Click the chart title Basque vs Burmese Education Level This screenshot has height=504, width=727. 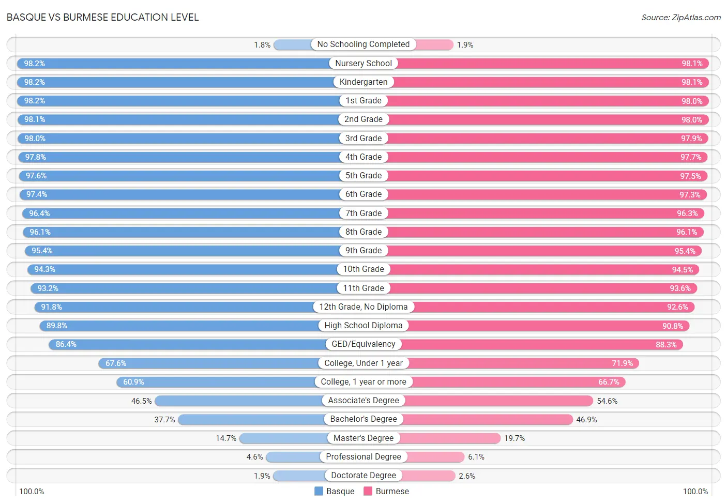(x=102, y=17)
